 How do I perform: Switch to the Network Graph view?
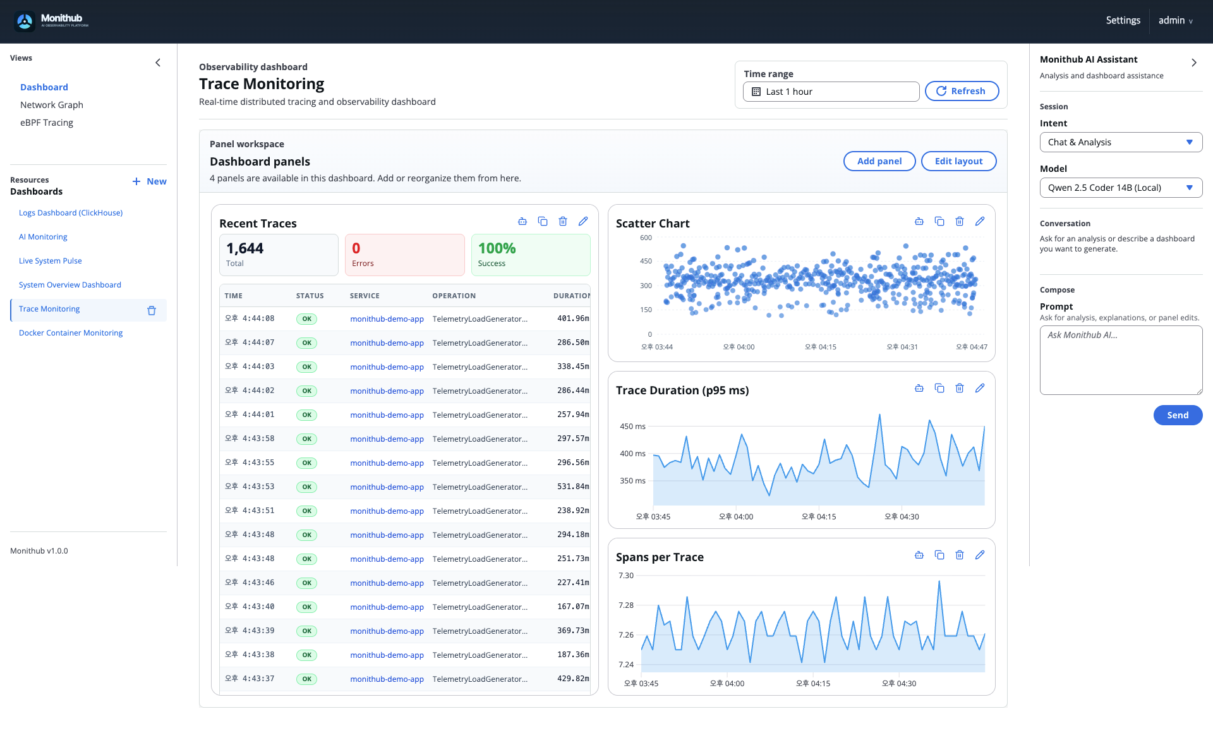pos(52,105)
